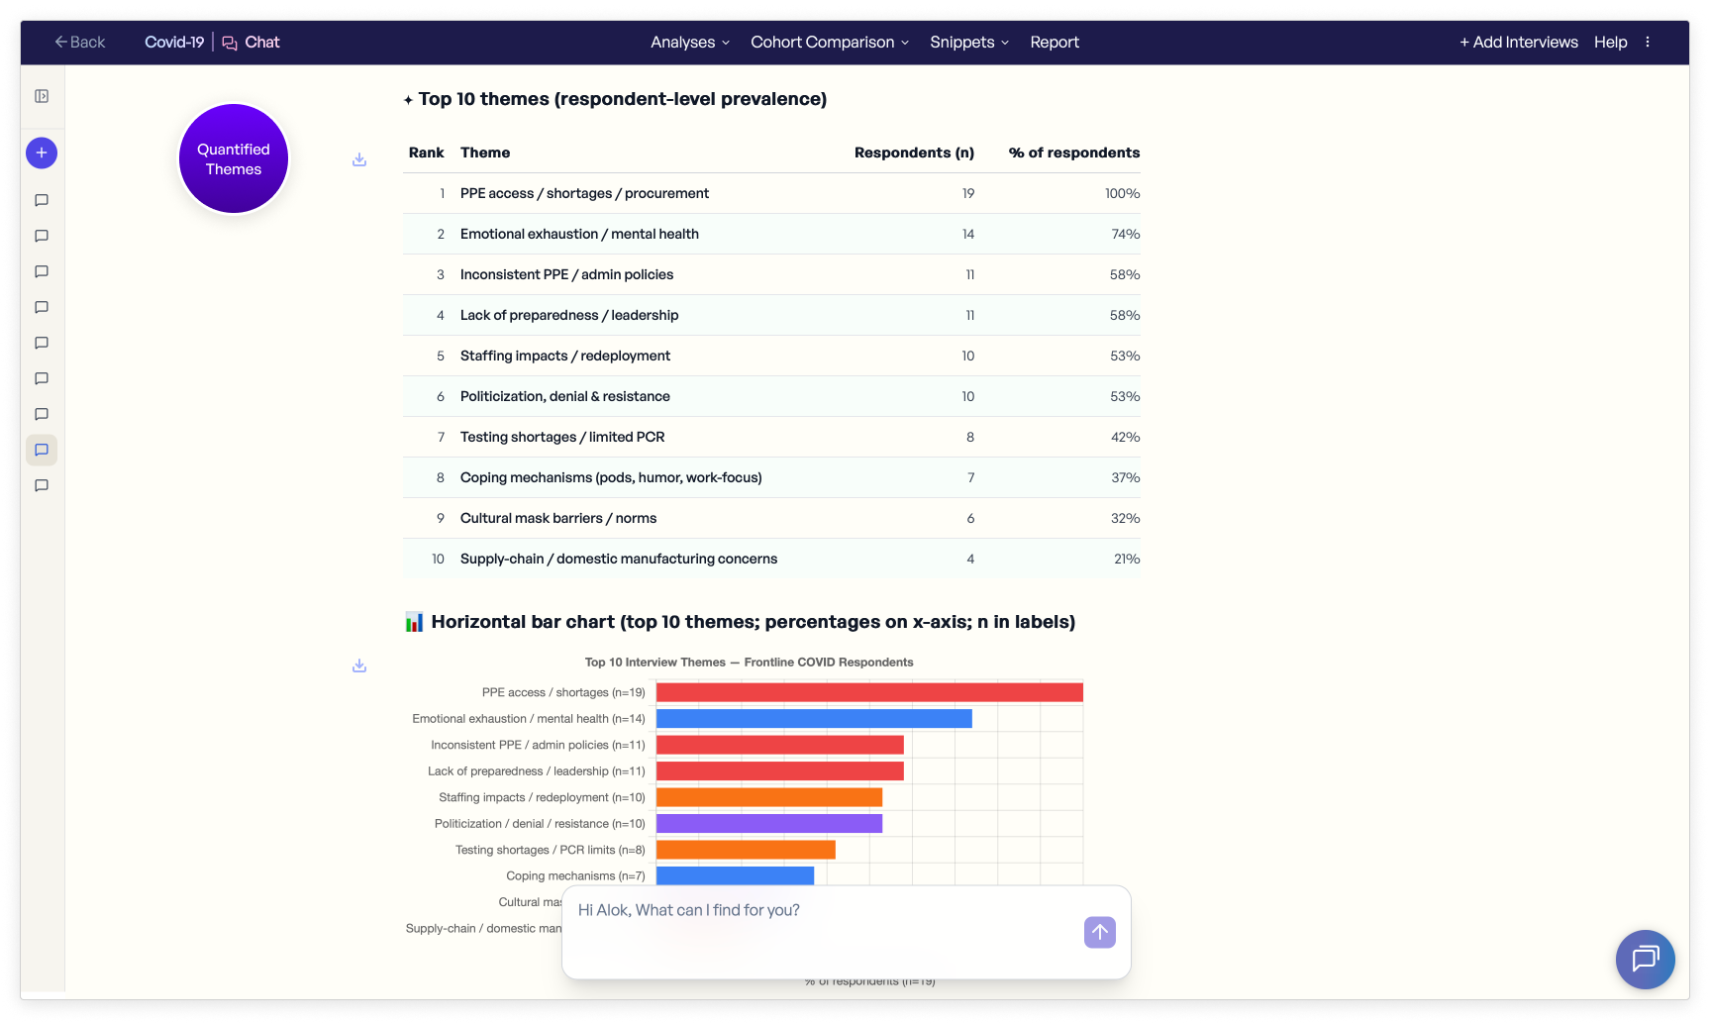Click the vertical three-dot more menu
Viewport: 1710px width, 1024px height.
[x=1648, y=43]
